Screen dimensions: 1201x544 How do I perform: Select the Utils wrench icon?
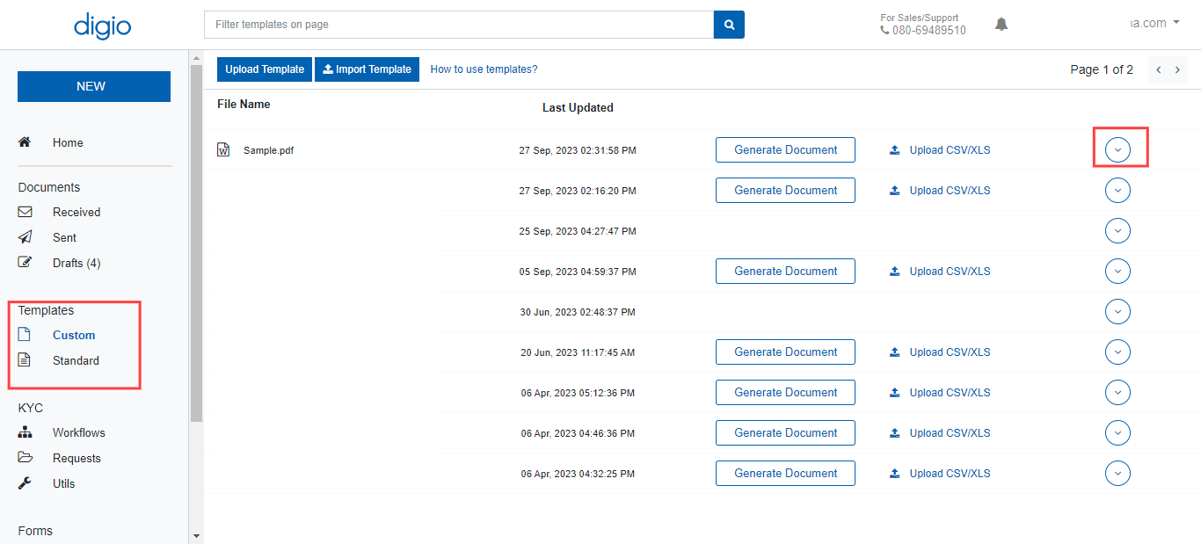pos(25,482)
